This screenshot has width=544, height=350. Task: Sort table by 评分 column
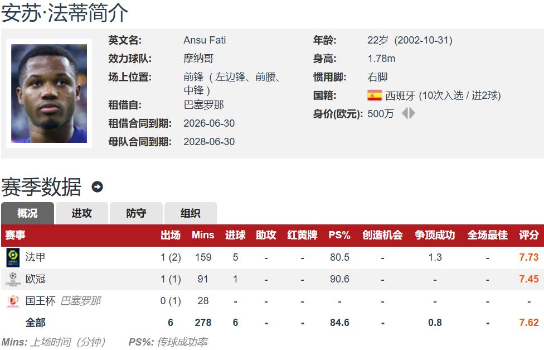click(529, 235)
